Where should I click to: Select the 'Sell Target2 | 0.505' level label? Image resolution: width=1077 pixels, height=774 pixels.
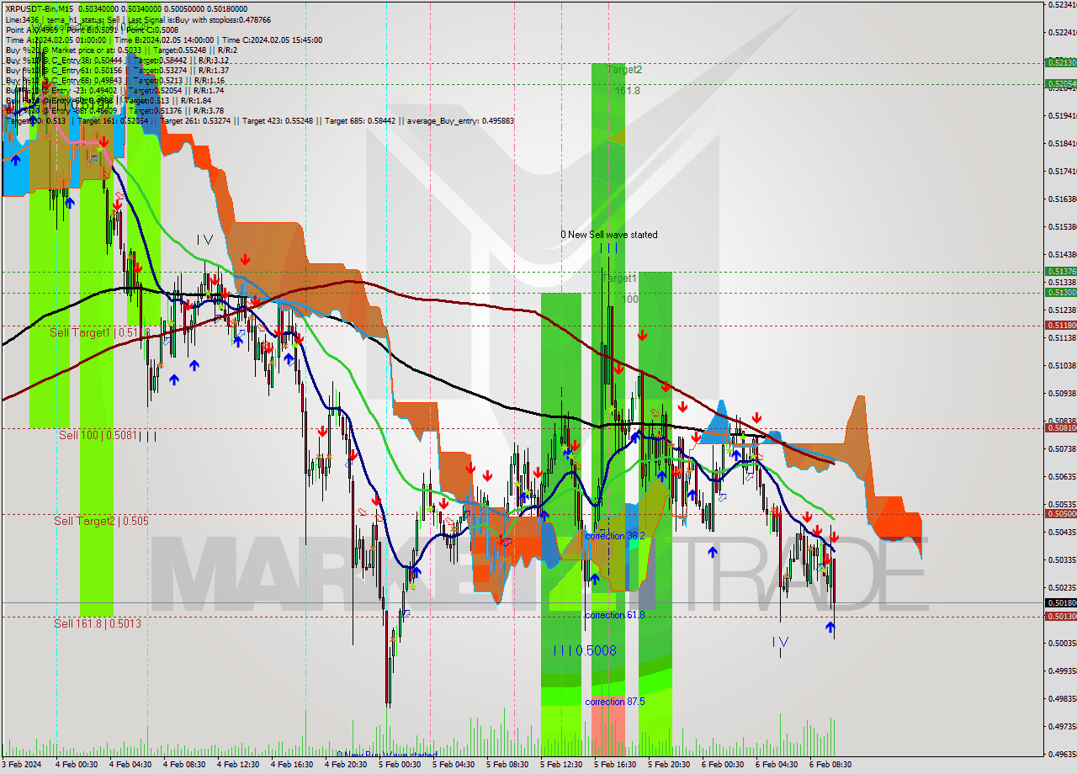click(101, 522)
